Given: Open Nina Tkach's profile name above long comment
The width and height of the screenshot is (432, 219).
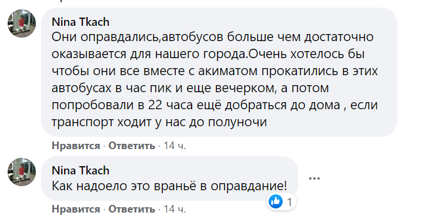Looking at the screenshot, I should pyautogui.click(x=81, y=22).
